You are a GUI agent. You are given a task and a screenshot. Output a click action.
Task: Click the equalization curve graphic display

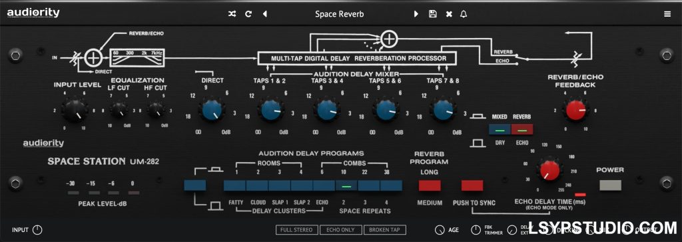point(137,57)
